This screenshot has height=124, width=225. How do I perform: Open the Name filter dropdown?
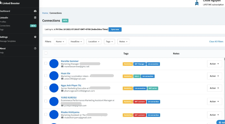(x=60, y=42)
